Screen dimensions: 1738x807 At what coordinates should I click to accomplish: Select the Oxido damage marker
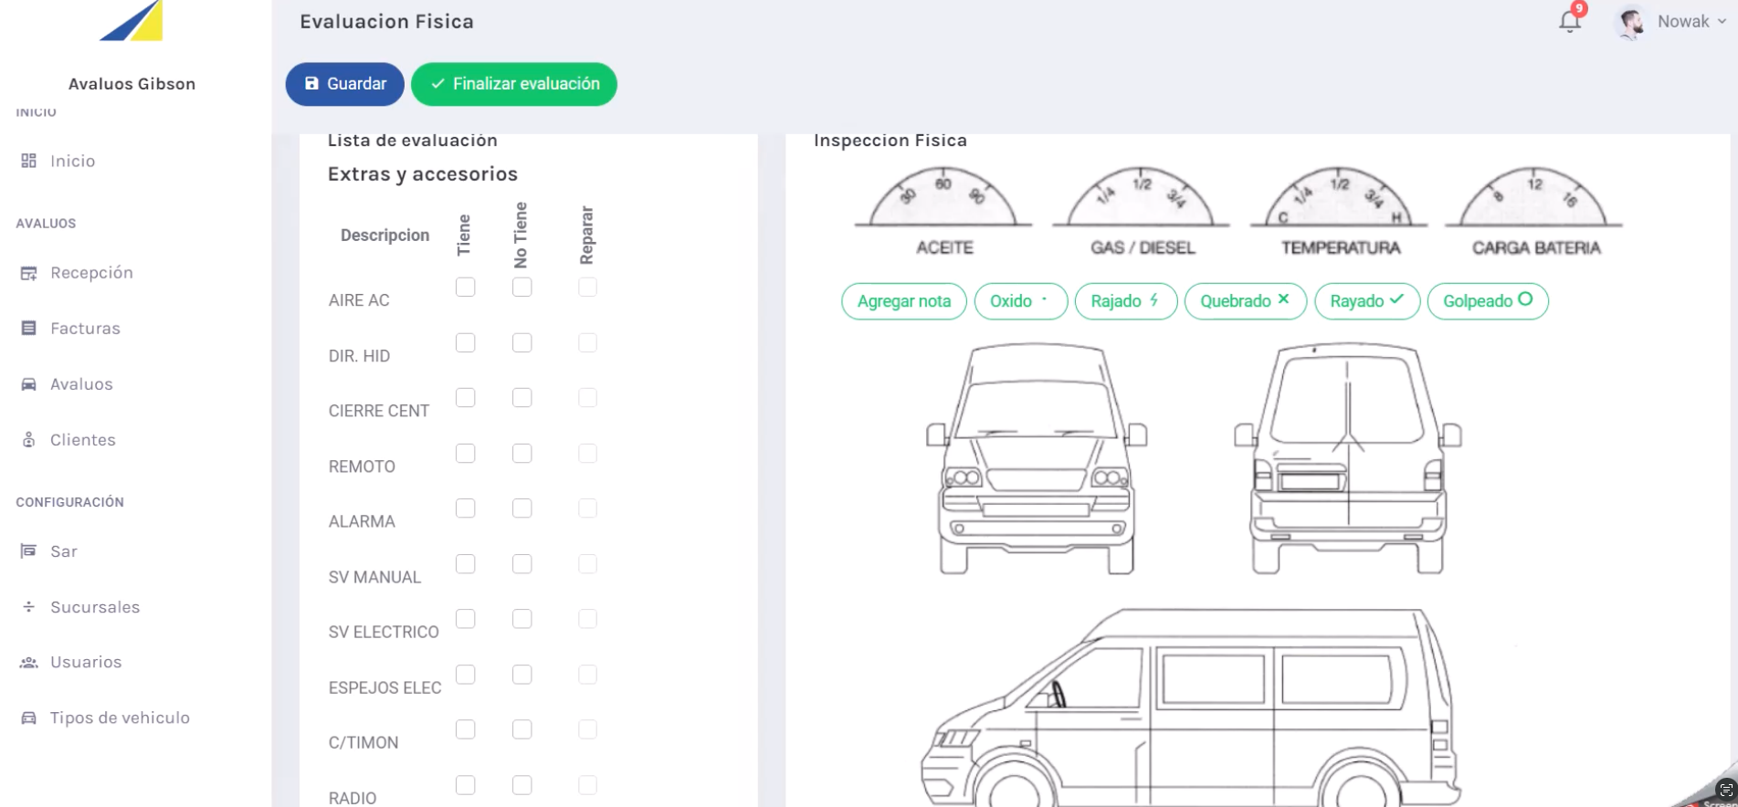tap(1020, 301)
